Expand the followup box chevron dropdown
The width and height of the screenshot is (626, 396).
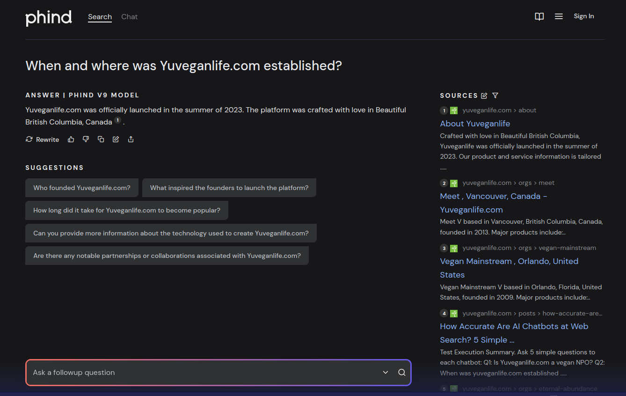pyautogui.click(x=386, y=373)
